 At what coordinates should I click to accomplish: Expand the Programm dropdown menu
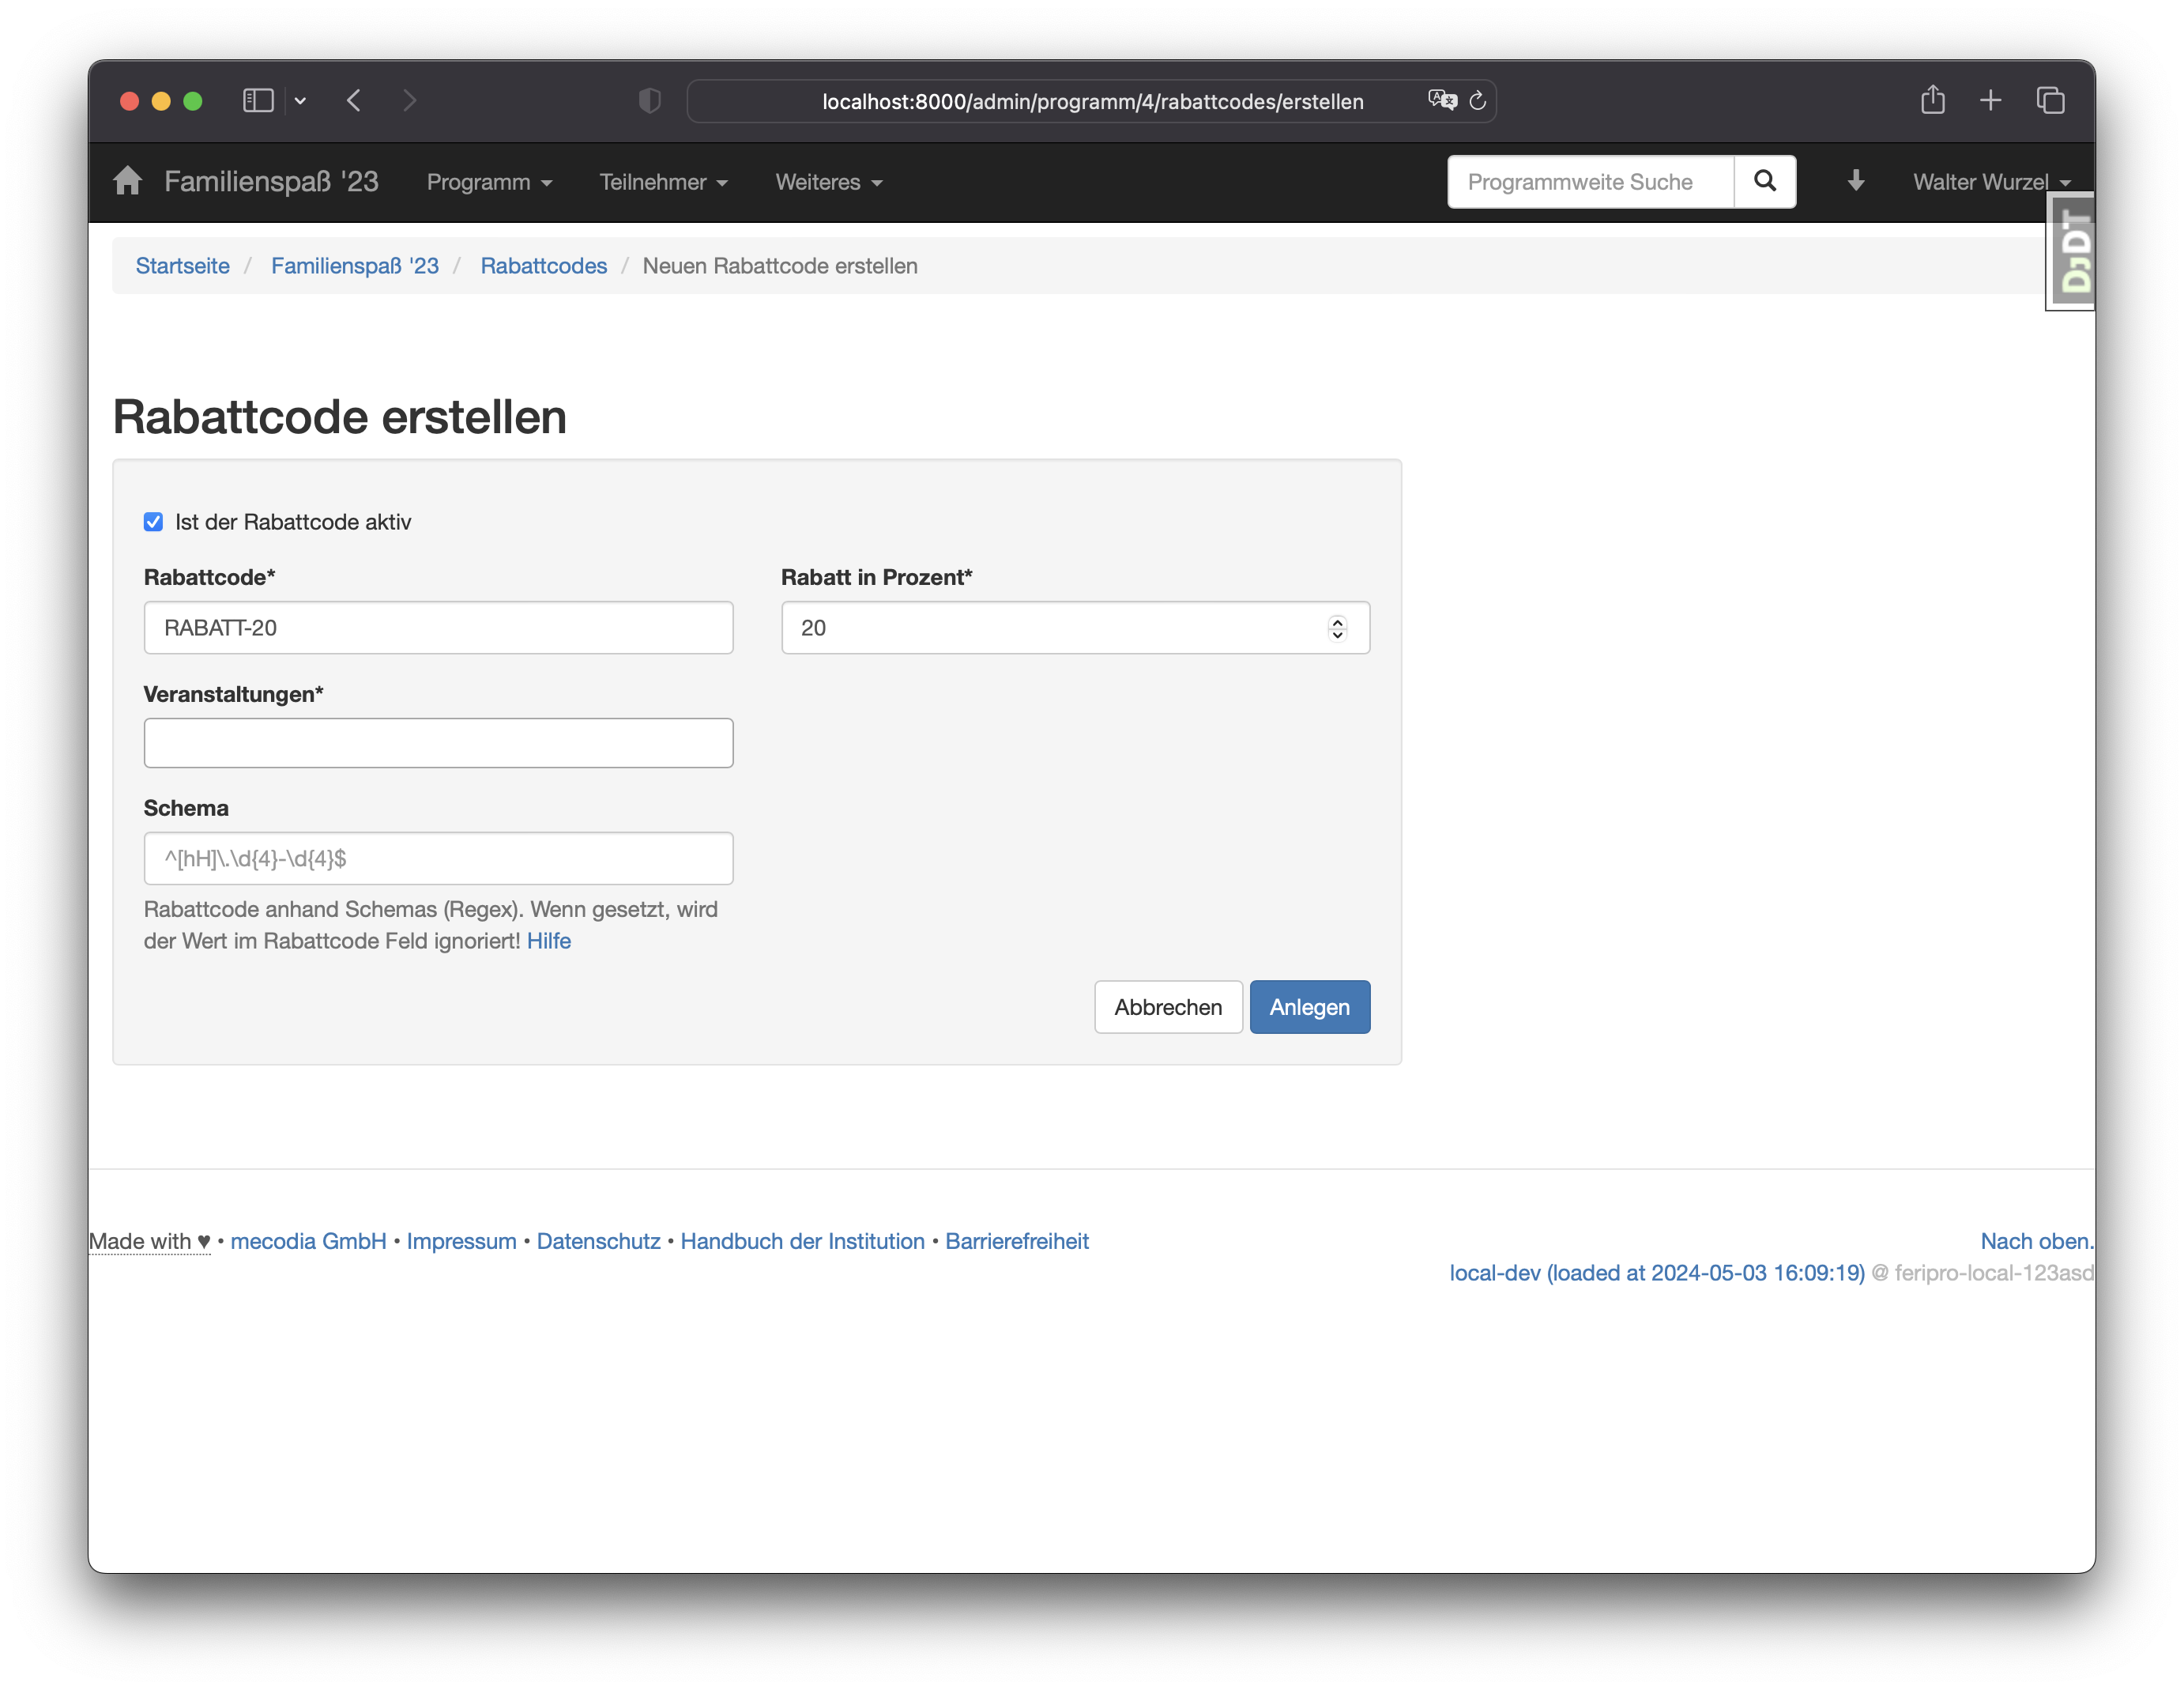point(489,182)
